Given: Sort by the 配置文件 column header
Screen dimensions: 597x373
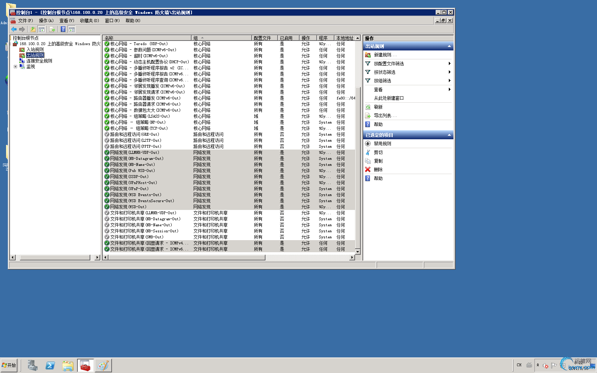Looking at the screenshot, I should point(264,38).
